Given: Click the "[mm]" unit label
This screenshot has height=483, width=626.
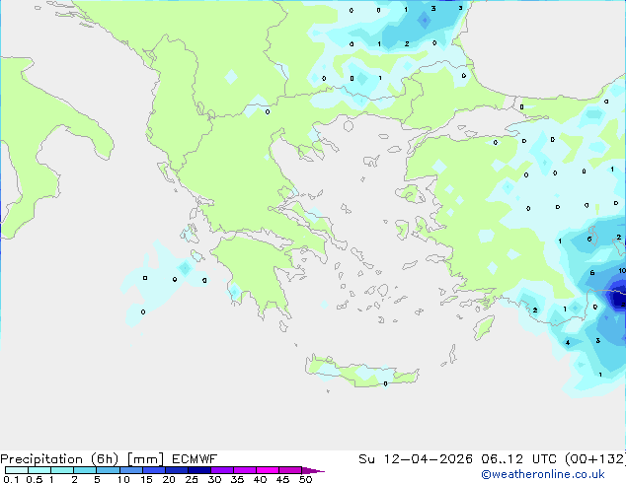Looking at the screenshot, I should coord(145,459).
